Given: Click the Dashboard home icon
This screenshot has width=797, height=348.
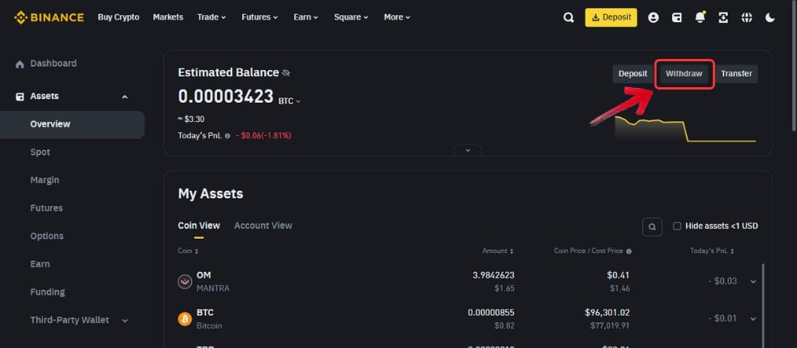Looking at the screenshot, I should (20, 64).
